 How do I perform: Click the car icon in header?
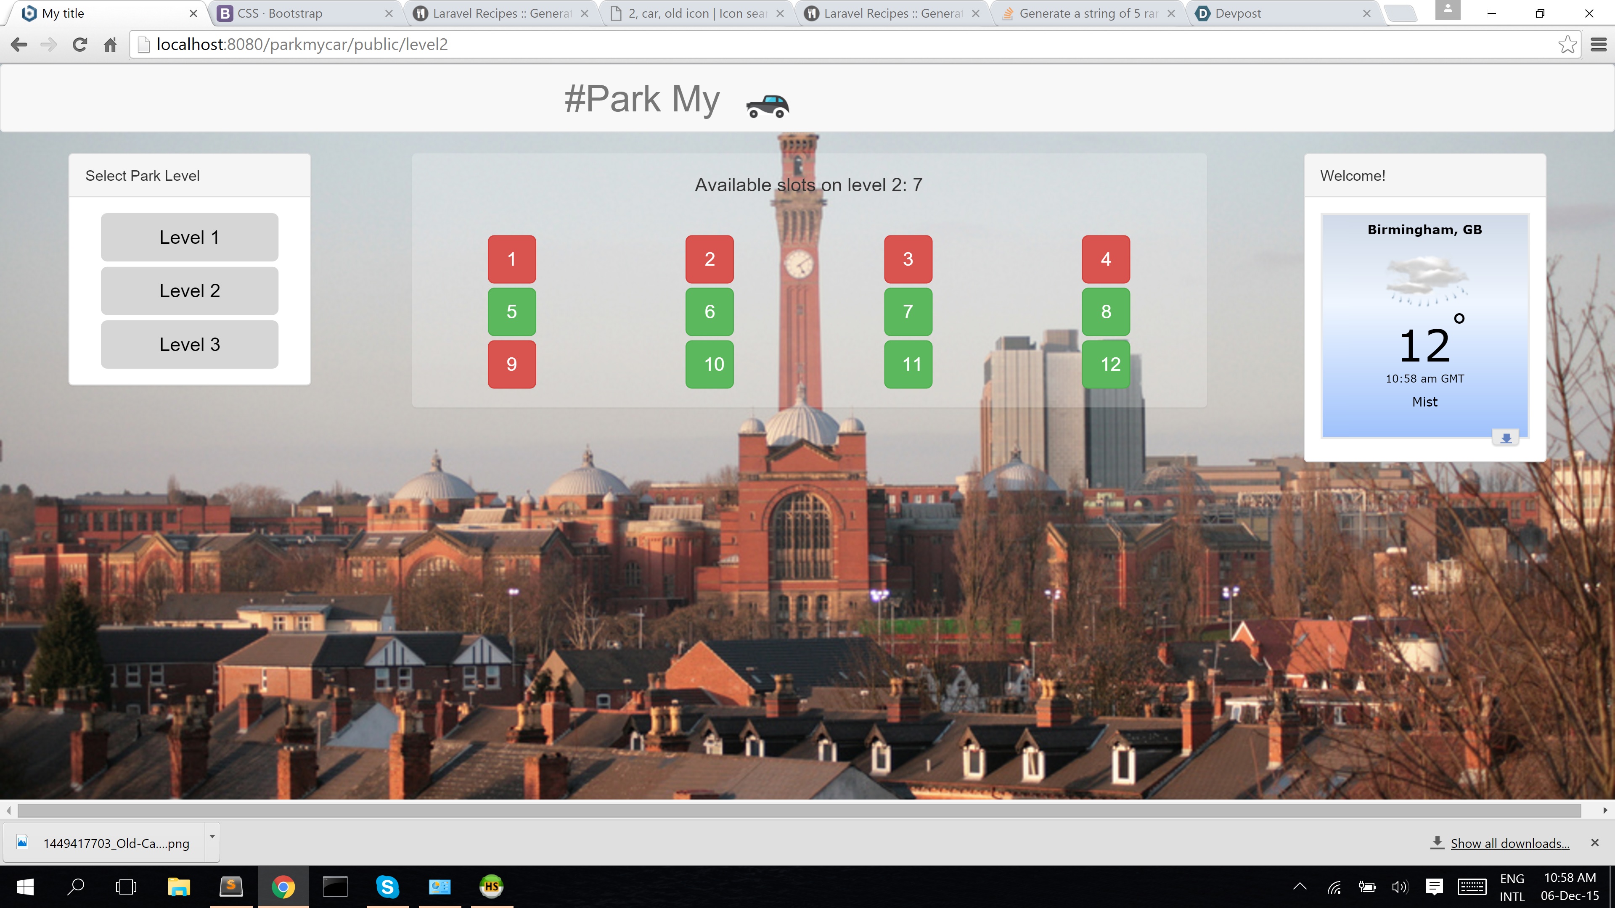click(x=768, y=105)
